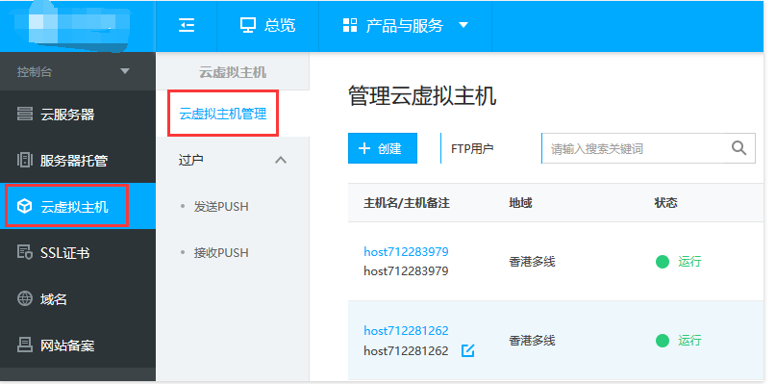The height and width of the screenshot is (384, 776).
Task: Collapse the 过户 section chevron
Action: (x=281, y=160)
